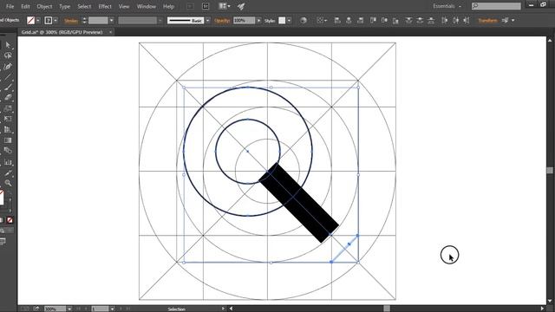Select the Line Segment tool
This screenshot has width=555, height=312.
tap(8, 77)
